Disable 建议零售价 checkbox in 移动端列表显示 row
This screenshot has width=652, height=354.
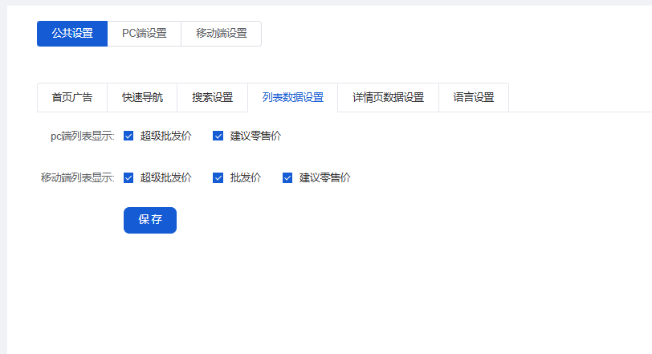click(x=287, y=178)
